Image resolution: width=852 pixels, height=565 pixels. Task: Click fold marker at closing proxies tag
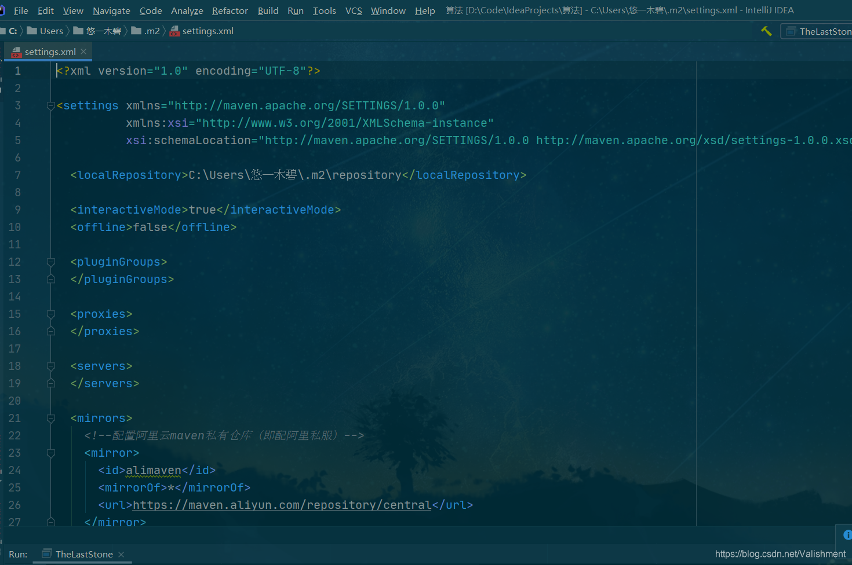click(x=51, y=331)
